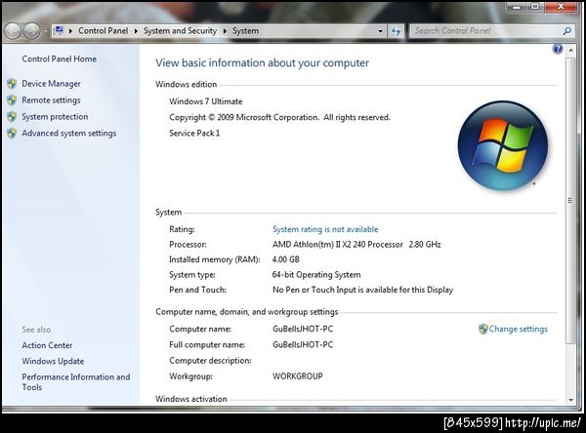Refresh the page using the refresh icon
Viewport: 586px width, 433px height.
coord(396,31)
